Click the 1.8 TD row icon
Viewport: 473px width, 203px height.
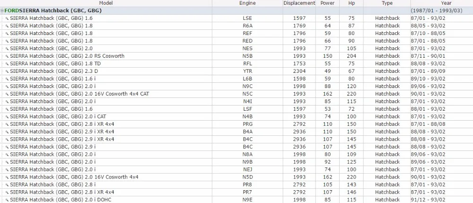7,64
